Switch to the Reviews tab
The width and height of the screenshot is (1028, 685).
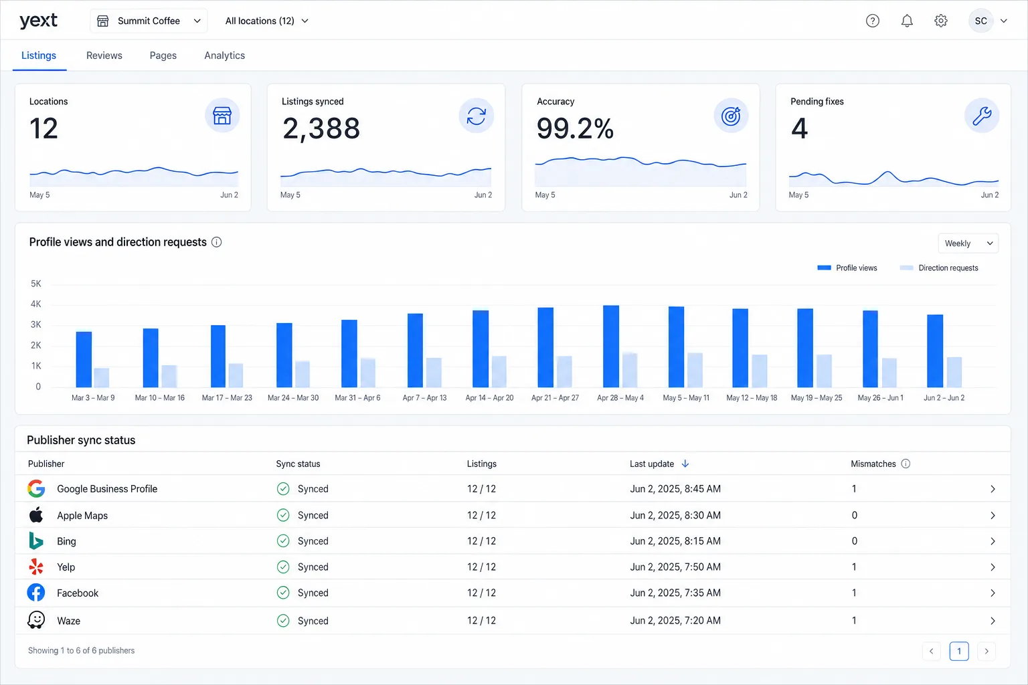pyautogui.click(x=104, y=56)
